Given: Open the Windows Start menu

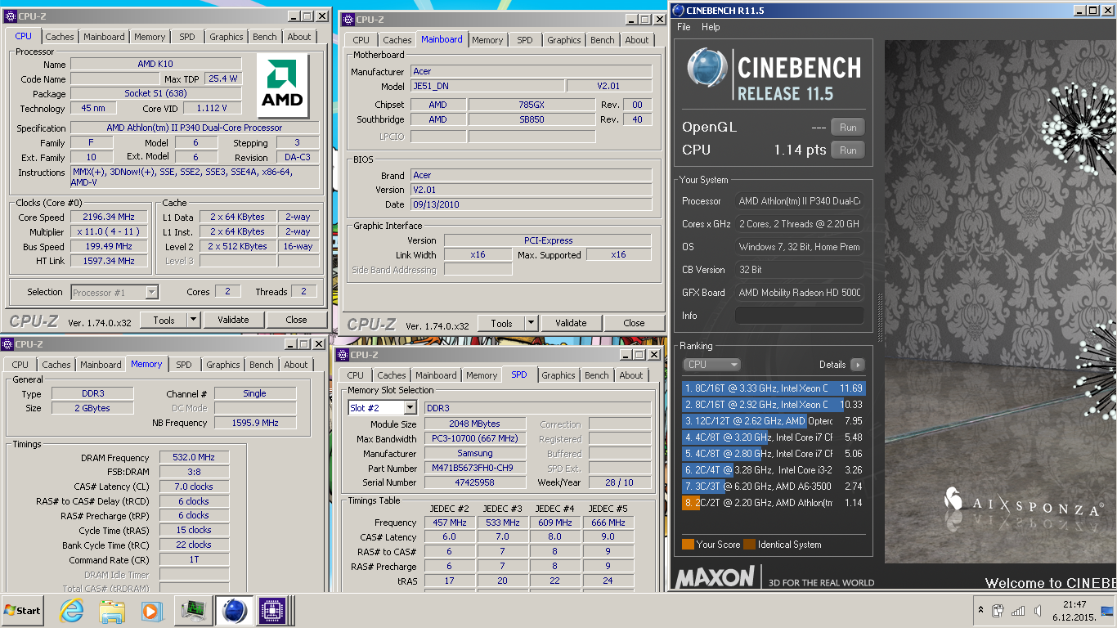Looking at the screenshot, I should pyautogui.click(x=23, y=610).
